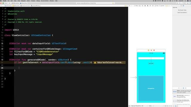The width and height of the screenshot is (191, 107).
Task: Go to previous issue in assistant jump bar
Action: 165,6
